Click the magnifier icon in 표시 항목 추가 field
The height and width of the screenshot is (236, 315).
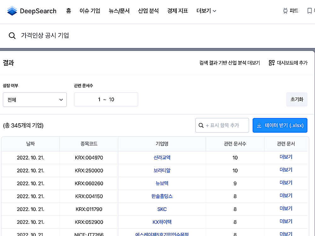(x=201, y=125)
